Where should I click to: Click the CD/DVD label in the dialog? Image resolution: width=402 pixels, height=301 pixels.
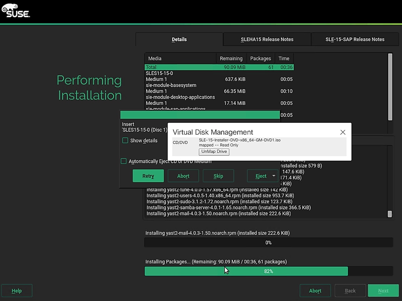[x=180, y=142]
